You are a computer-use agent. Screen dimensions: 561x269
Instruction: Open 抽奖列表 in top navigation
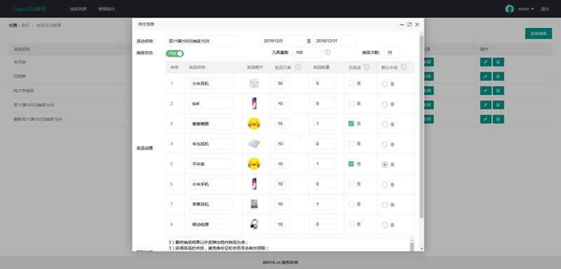[79, 9]
